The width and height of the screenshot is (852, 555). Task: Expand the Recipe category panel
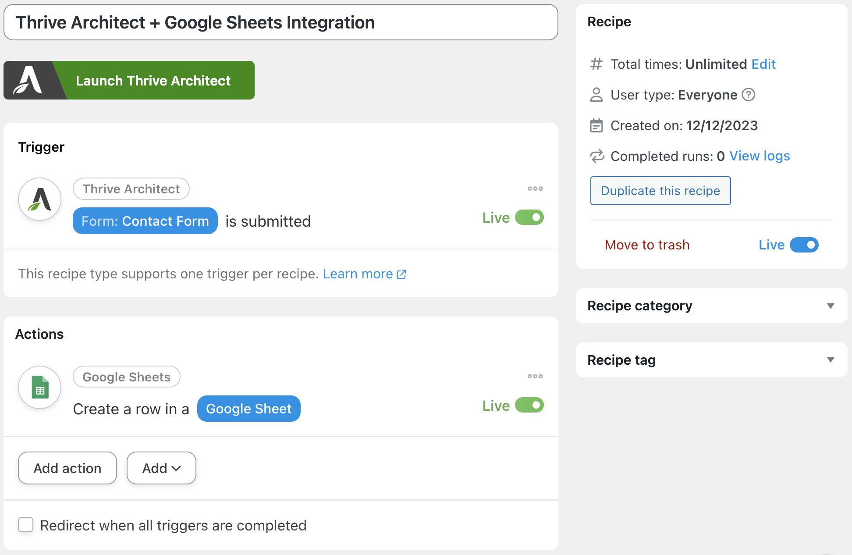click(x=830, y=306)
